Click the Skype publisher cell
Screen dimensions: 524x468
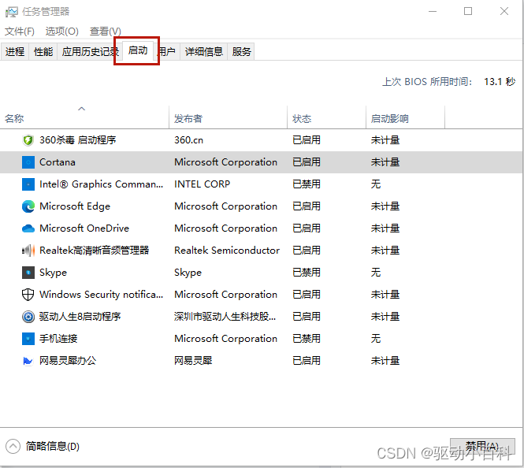pos(188,273)
